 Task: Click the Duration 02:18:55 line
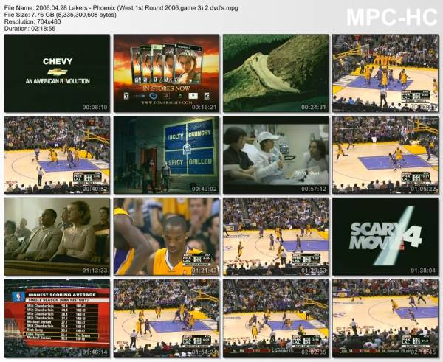pyautogui.click(x=30, y=29)
